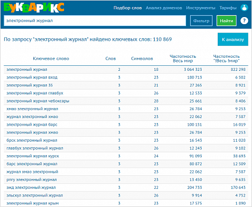Go to Анализ доменов section
Screen dimensions: 252x207
[x=164, y=8]
